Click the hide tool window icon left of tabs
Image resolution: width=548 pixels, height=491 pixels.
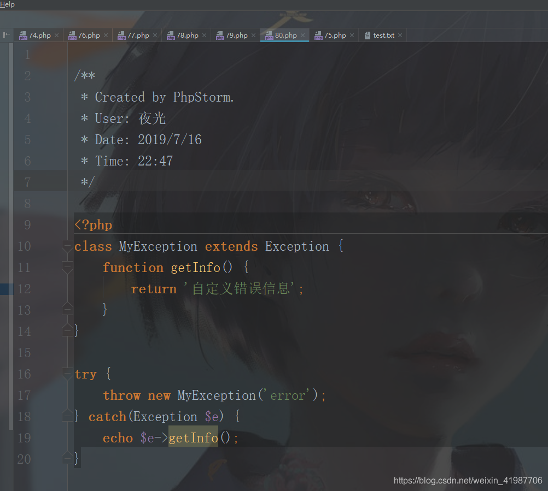point(7,35)
